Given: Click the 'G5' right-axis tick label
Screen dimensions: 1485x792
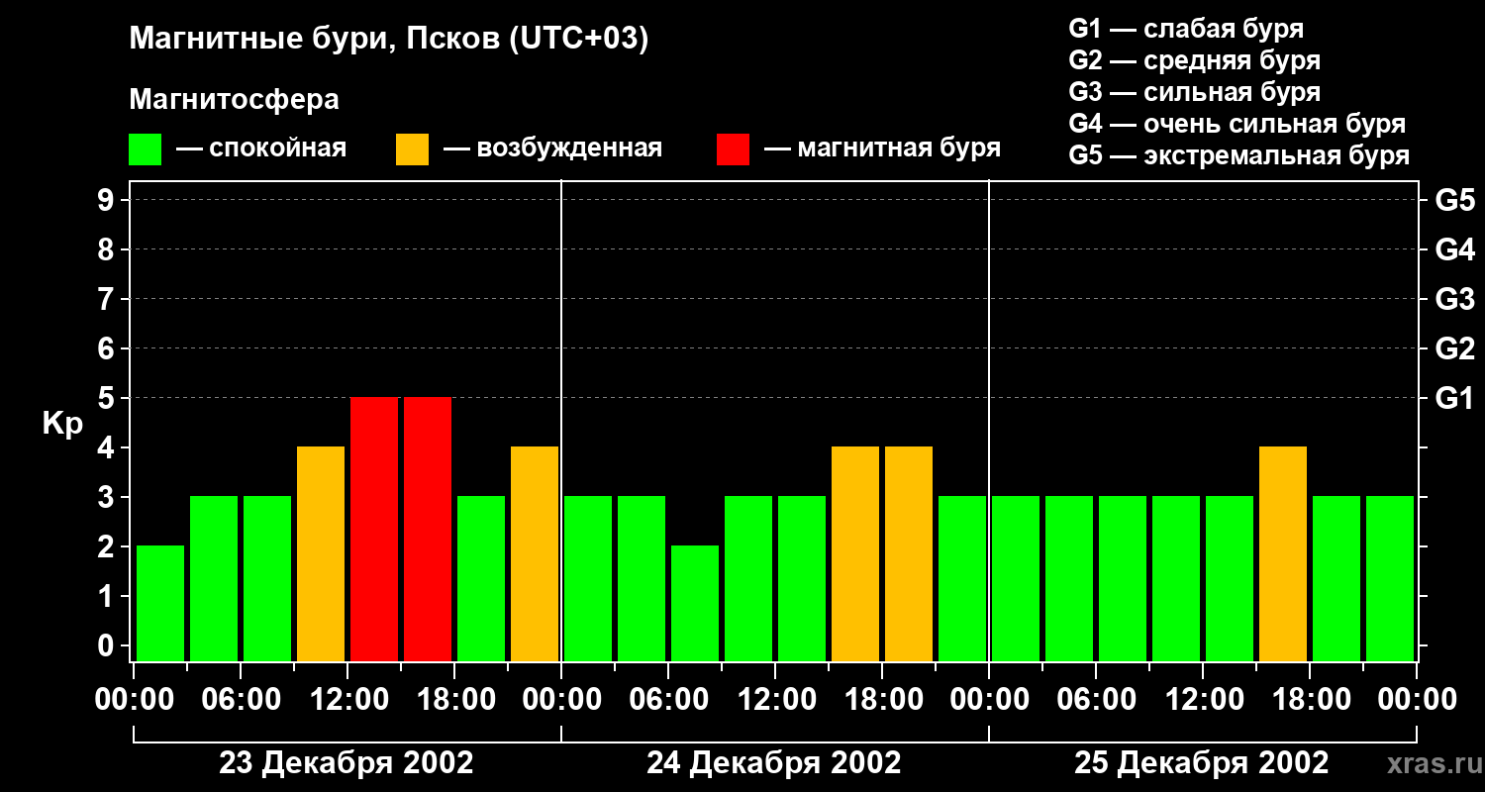Looking at the screenshot, I should coord(1454,200).
